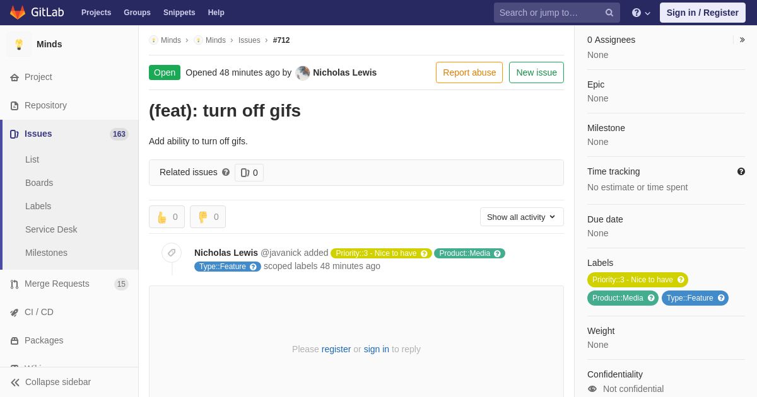Image resolution: width=757 pixels, height=397 pixels.
Task: Open Show all activity dropdown
Action: [x=522, y=217]
